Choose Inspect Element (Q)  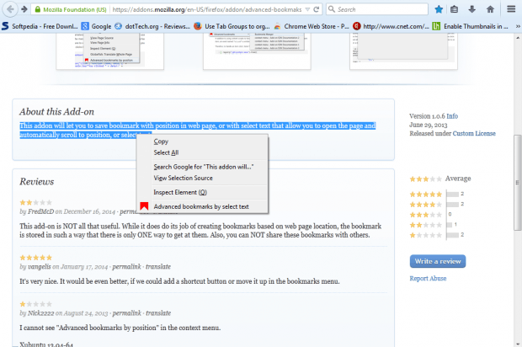tap(202, 192)
